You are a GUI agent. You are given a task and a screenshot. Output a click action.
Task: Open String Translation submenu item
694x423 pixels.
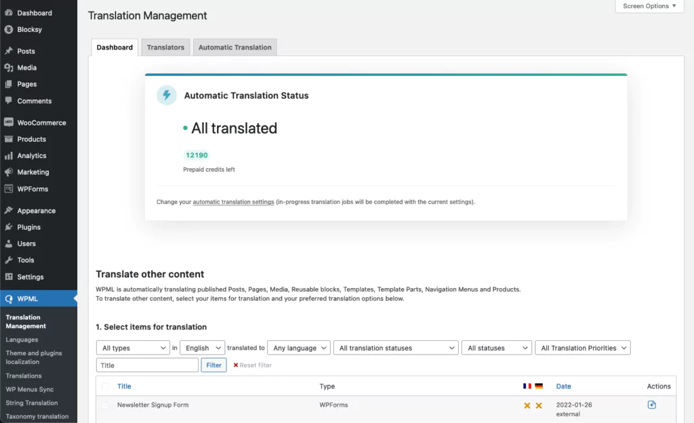point(32,403)
